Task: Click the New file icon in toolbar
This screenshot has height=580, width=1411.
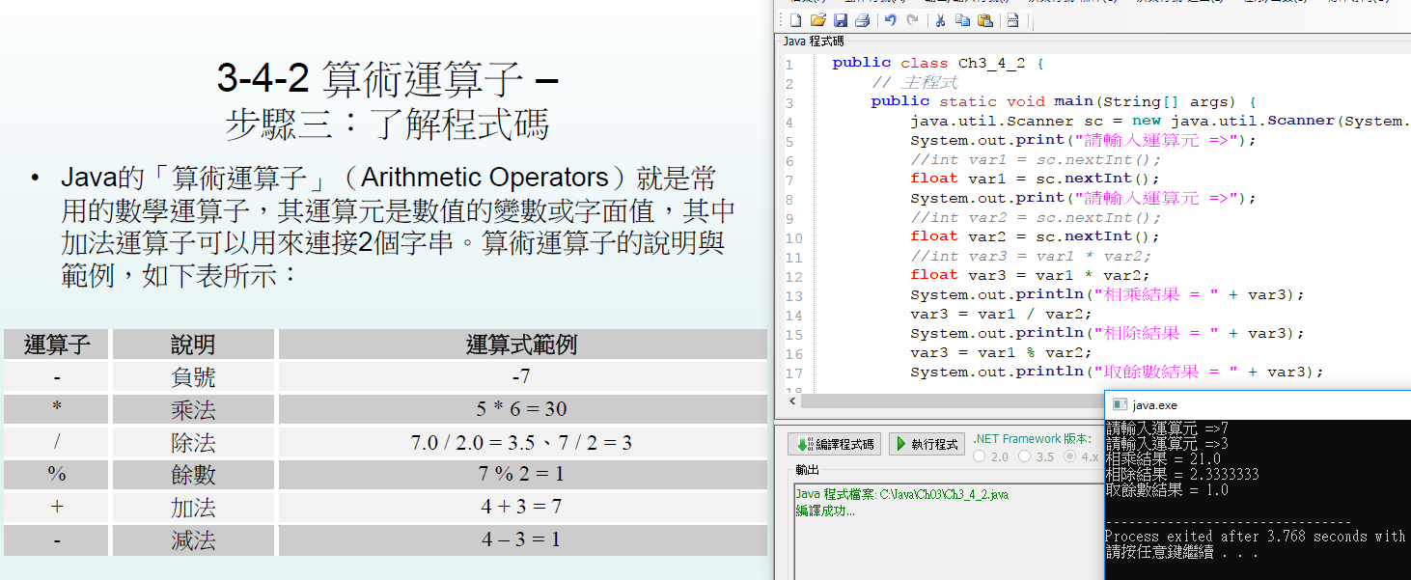Action: [x=796, y=20]
